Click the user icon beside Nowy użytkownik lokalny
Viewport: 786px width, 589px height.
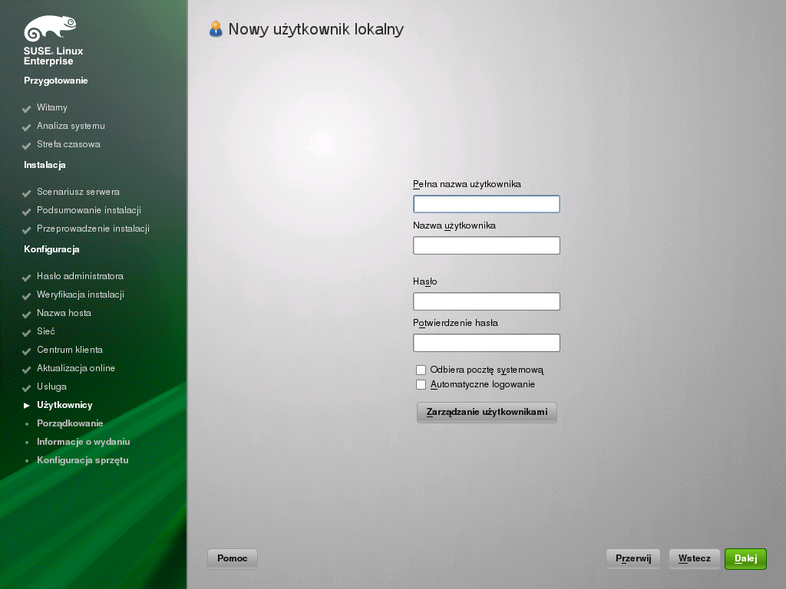[216, 29]
